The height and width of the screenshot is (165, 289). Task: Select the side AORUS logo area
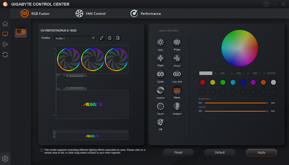click(x=92, y=136)
